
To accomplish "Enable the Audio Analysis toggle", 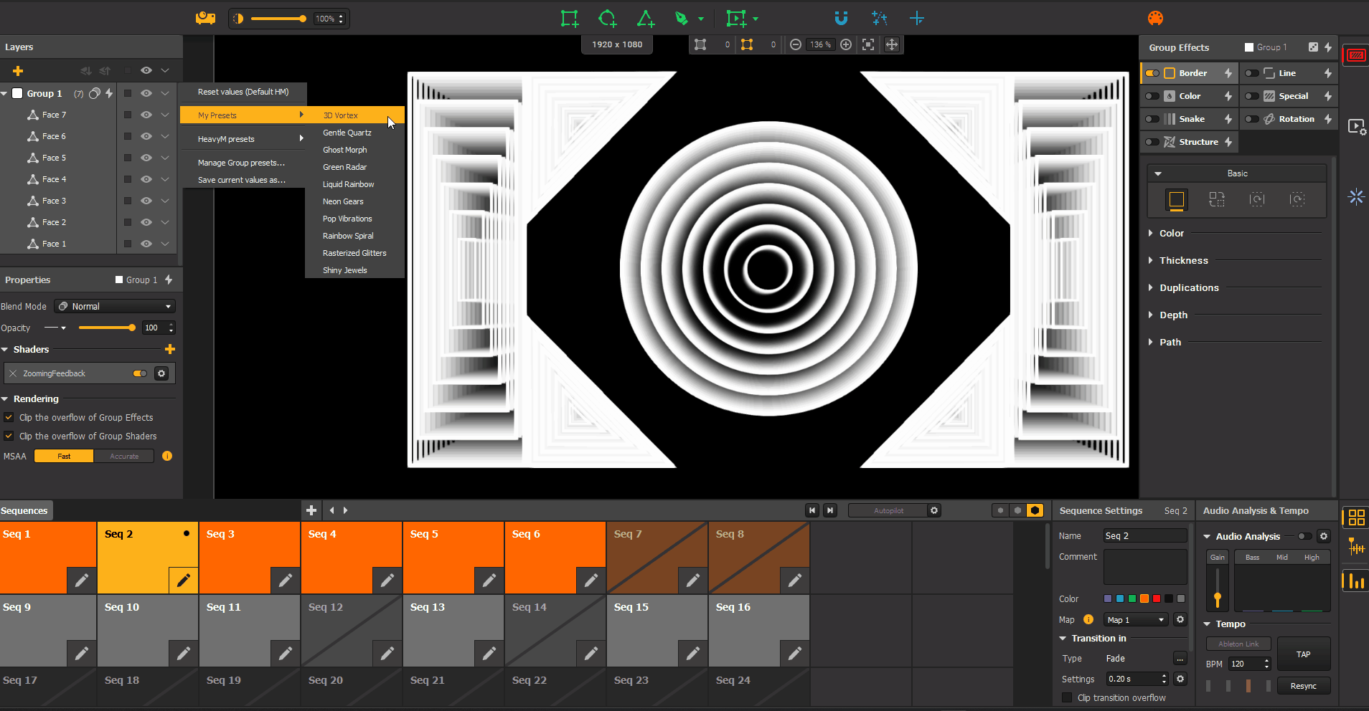I will click(1304, 536).
